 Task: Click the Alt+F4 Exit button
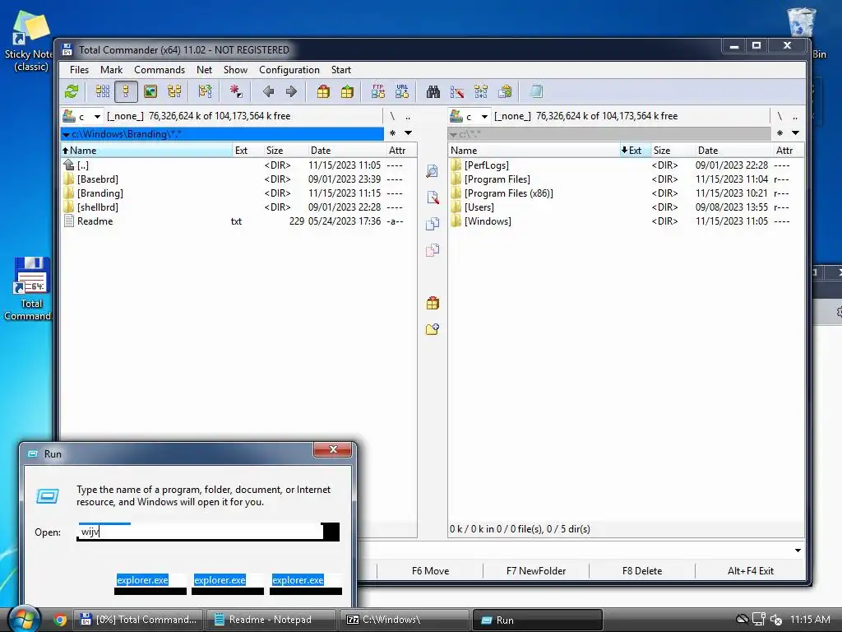[750, 571]
